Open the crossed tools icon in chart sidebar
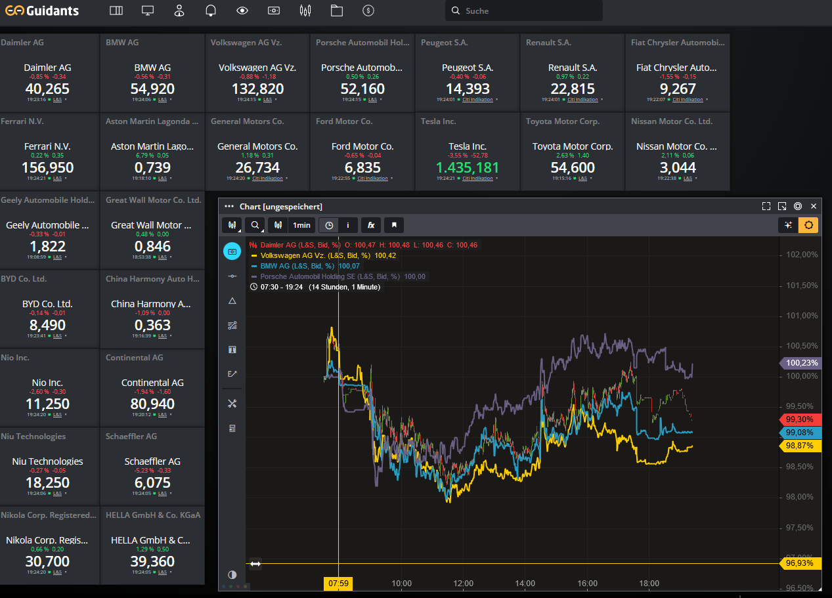Image resolution: width=832 pixels, height=598 pixels. (232, 403)
